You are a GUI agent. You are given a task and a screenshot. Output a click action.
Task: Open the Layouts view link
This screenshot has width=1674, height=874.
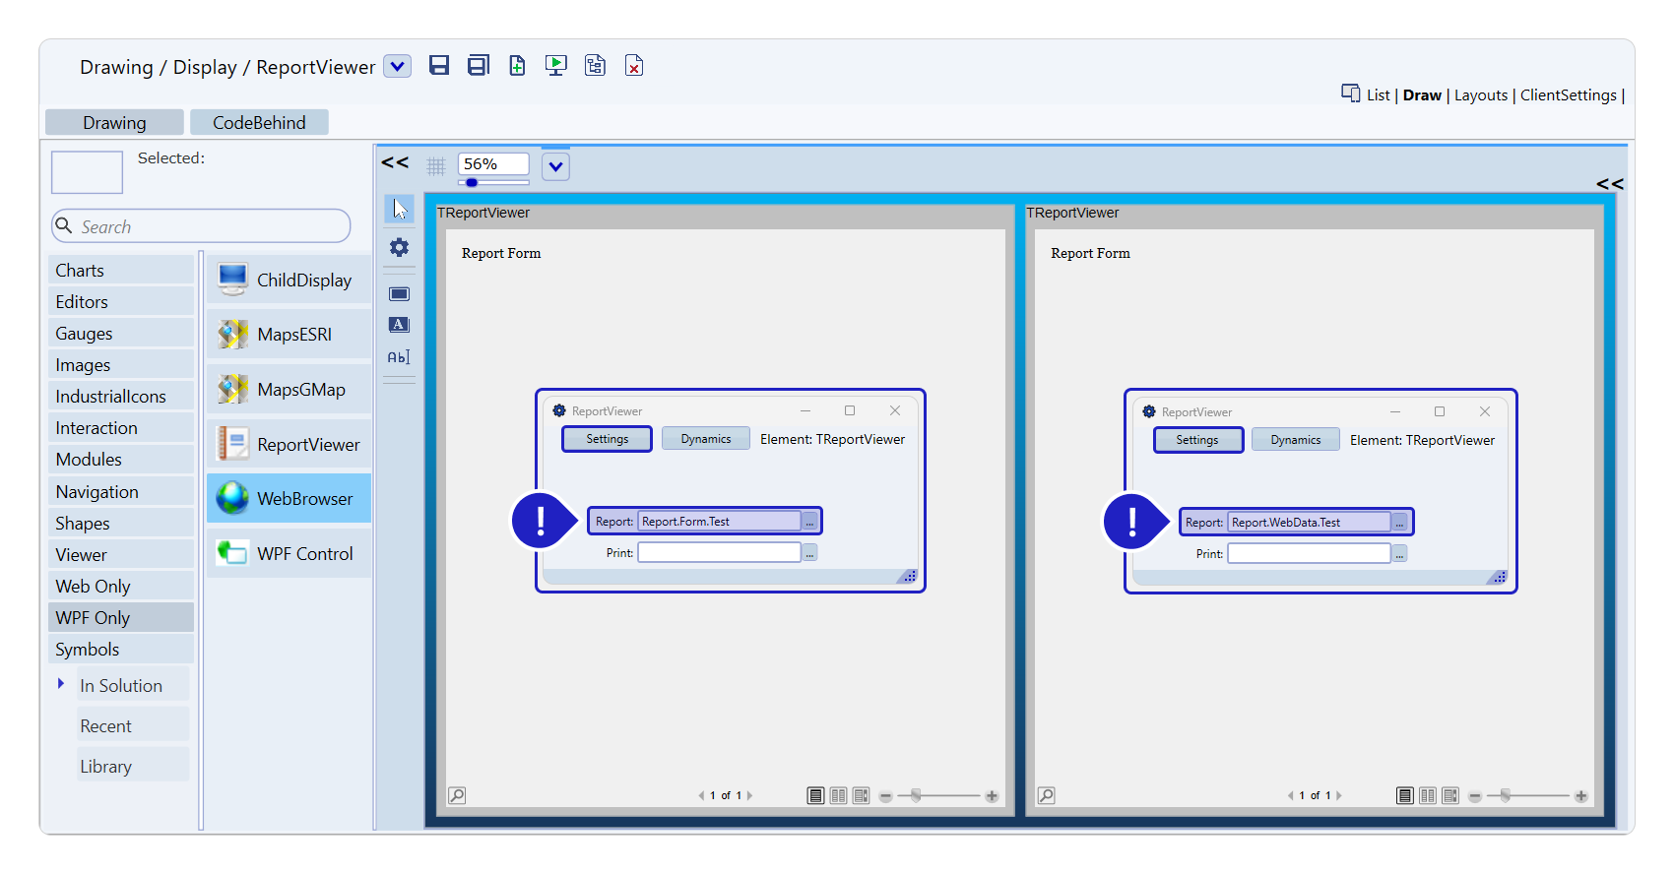click(1480, 95)
